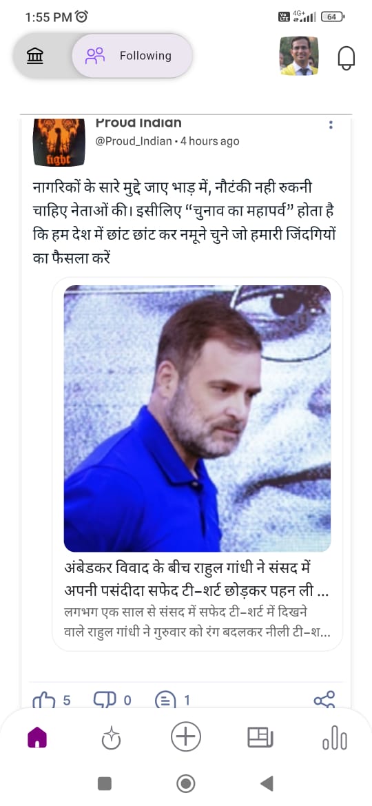Open the sparkle explore icon in bottom bar

pos(111,738)
